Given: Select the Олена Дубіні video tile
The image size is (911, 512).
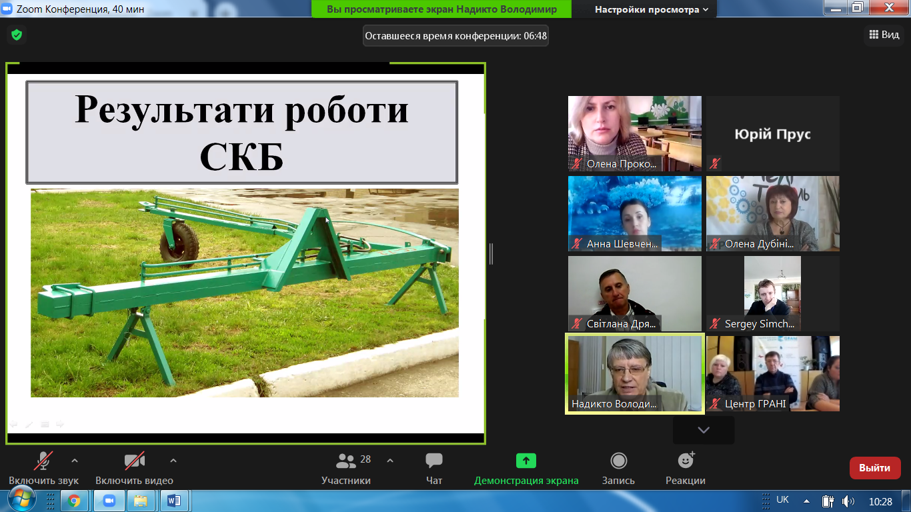Looking at the screenshot, I should tap(773, 213).
